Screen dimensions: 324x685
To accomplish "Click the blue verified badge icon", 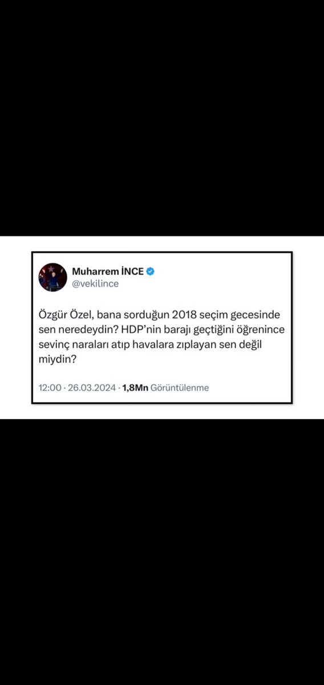I will 151,271.
